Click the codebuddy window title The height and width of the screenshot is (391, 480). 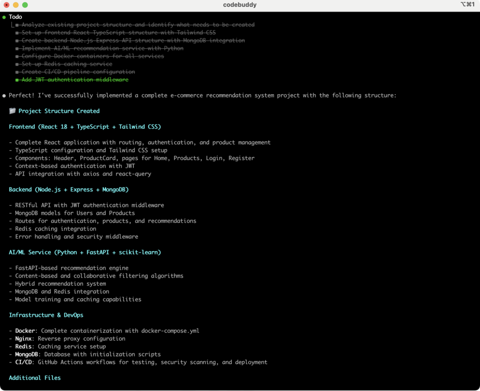[x=240, y=4]
